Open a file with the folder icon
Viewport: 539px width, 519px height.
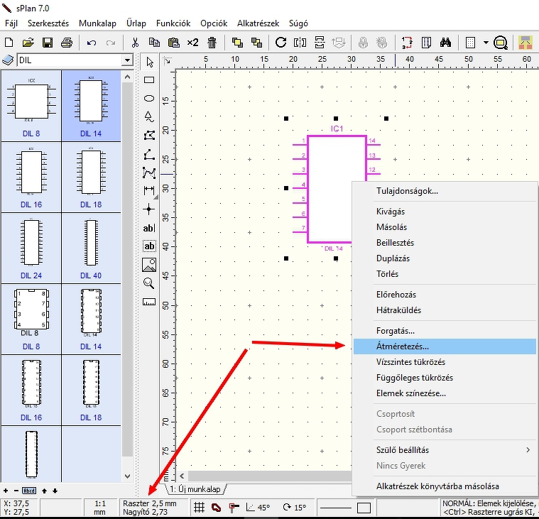(x=28, y=43)
